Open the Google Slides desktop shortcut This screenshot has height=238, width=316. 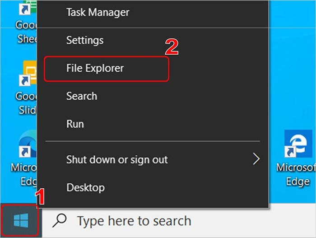[x=28, y=74]
